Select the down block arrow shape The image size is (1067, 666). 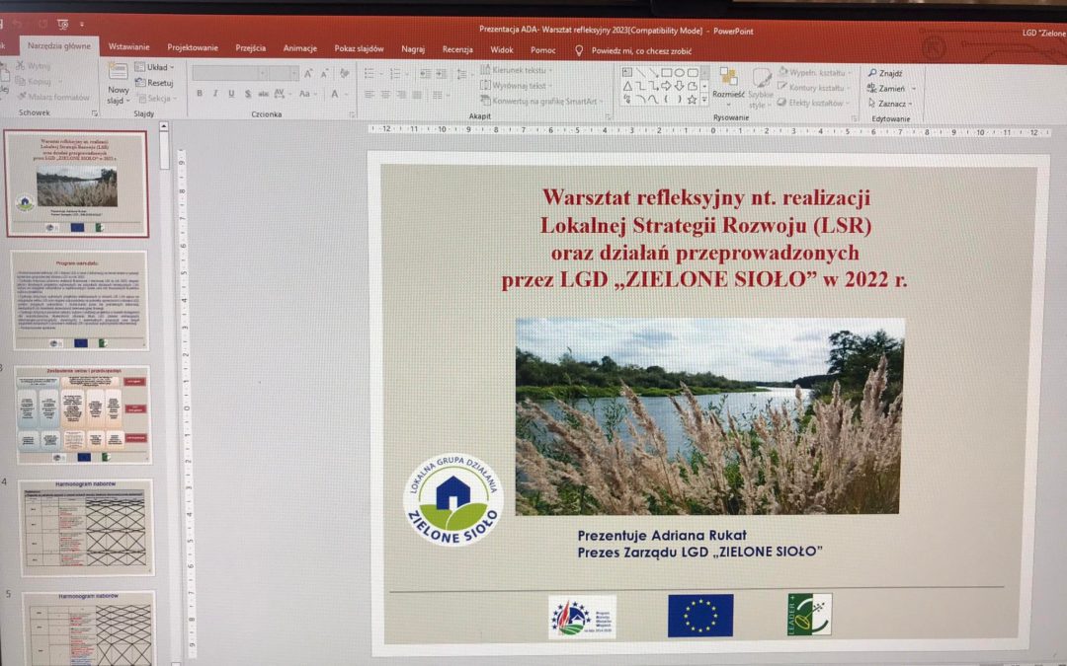click(x=679, y=86)
